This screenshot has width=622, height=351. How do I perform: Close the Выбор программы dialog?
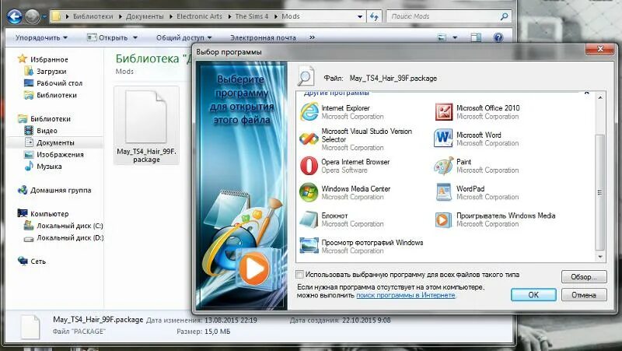[599, 49]
